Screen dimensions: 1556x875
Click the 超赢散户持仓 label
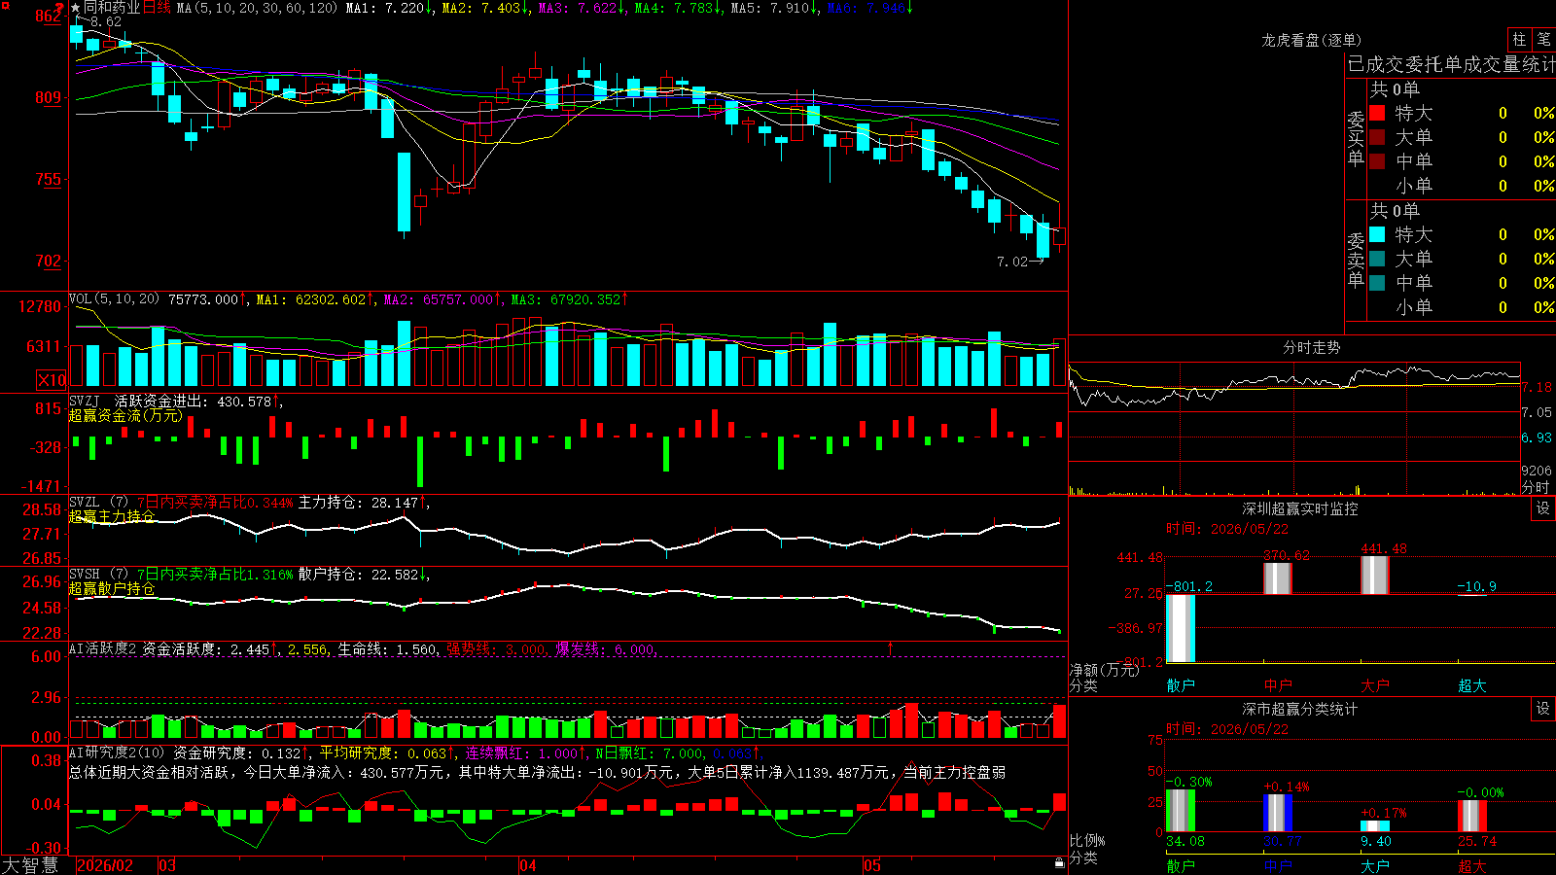point(112,589)
